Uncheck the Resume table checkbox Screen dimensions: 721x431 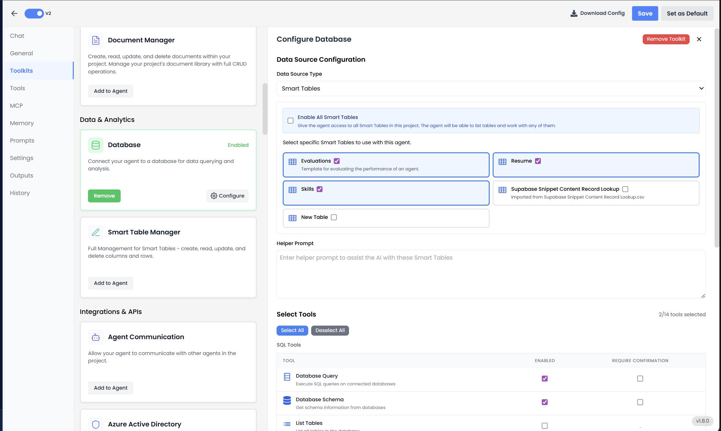point(538,161)
